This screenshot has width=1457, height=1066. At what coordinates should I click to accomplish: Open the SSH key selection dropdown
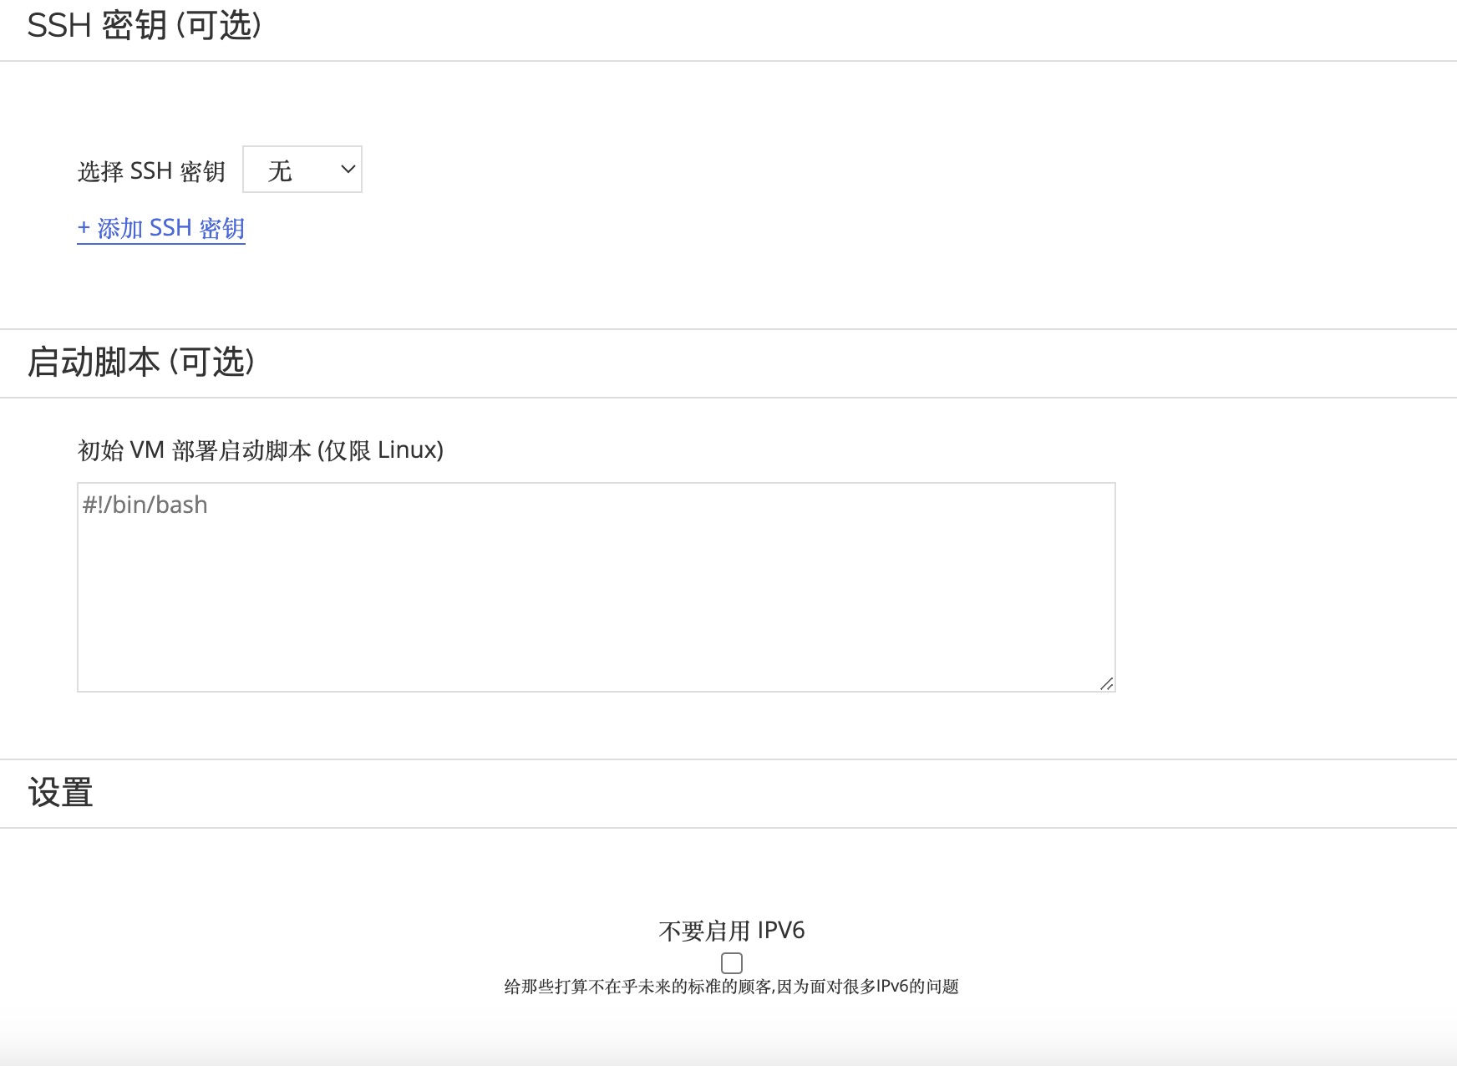tap(302, 170)
